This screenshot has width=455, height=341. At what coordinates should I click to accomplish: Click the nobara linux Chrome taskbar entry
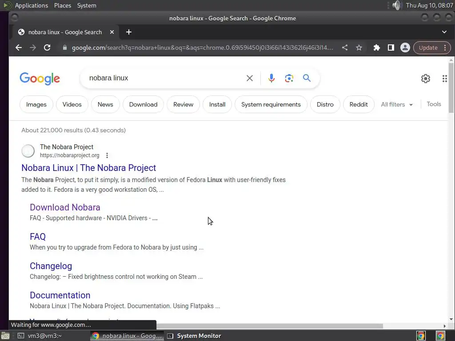pos(127,336)
